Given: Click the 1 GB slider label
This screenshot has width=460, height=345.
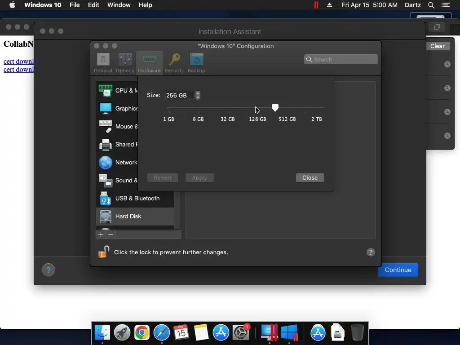Looking at the screenshot, I should (x=169, y=119).
